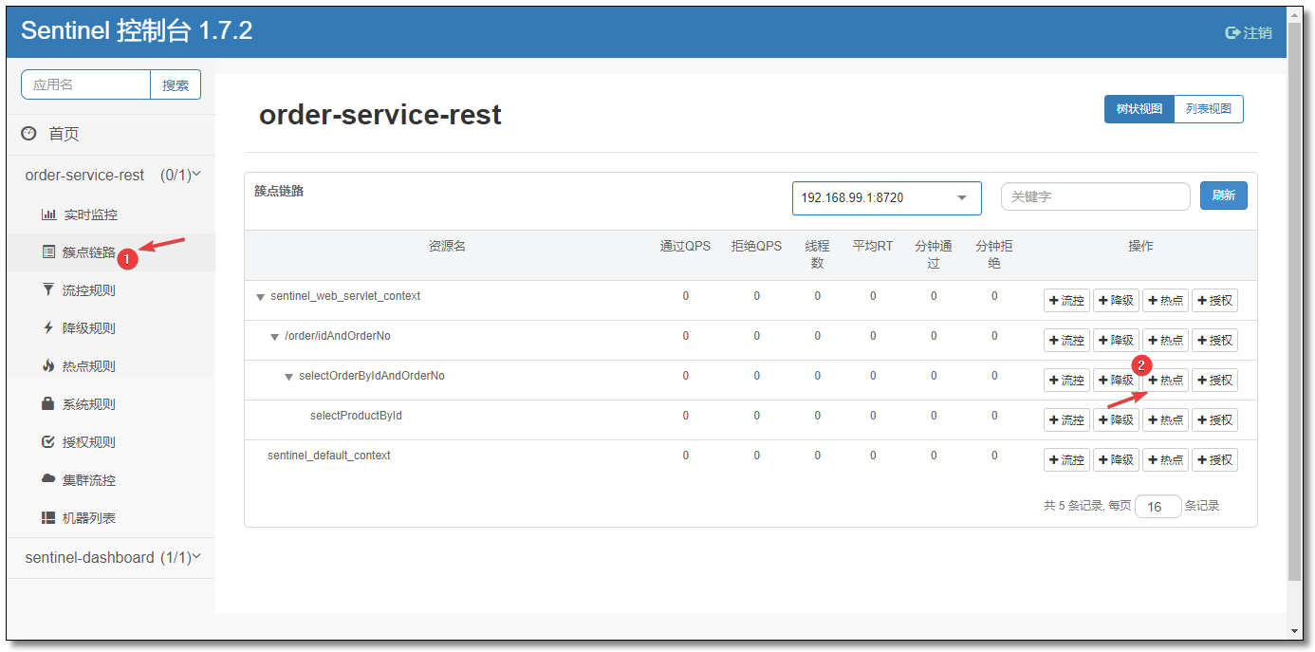This screenshot has height=652, width=1315.
Task: Click the dashboard icon beside 首页
Action: pos(28,134)
